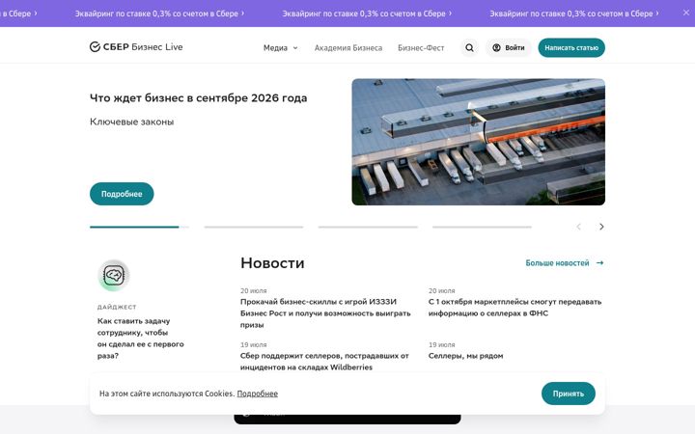The image size is (695, 434).
Task: Open news about маркетплейсы и ФНС
Action: [514, 308]
